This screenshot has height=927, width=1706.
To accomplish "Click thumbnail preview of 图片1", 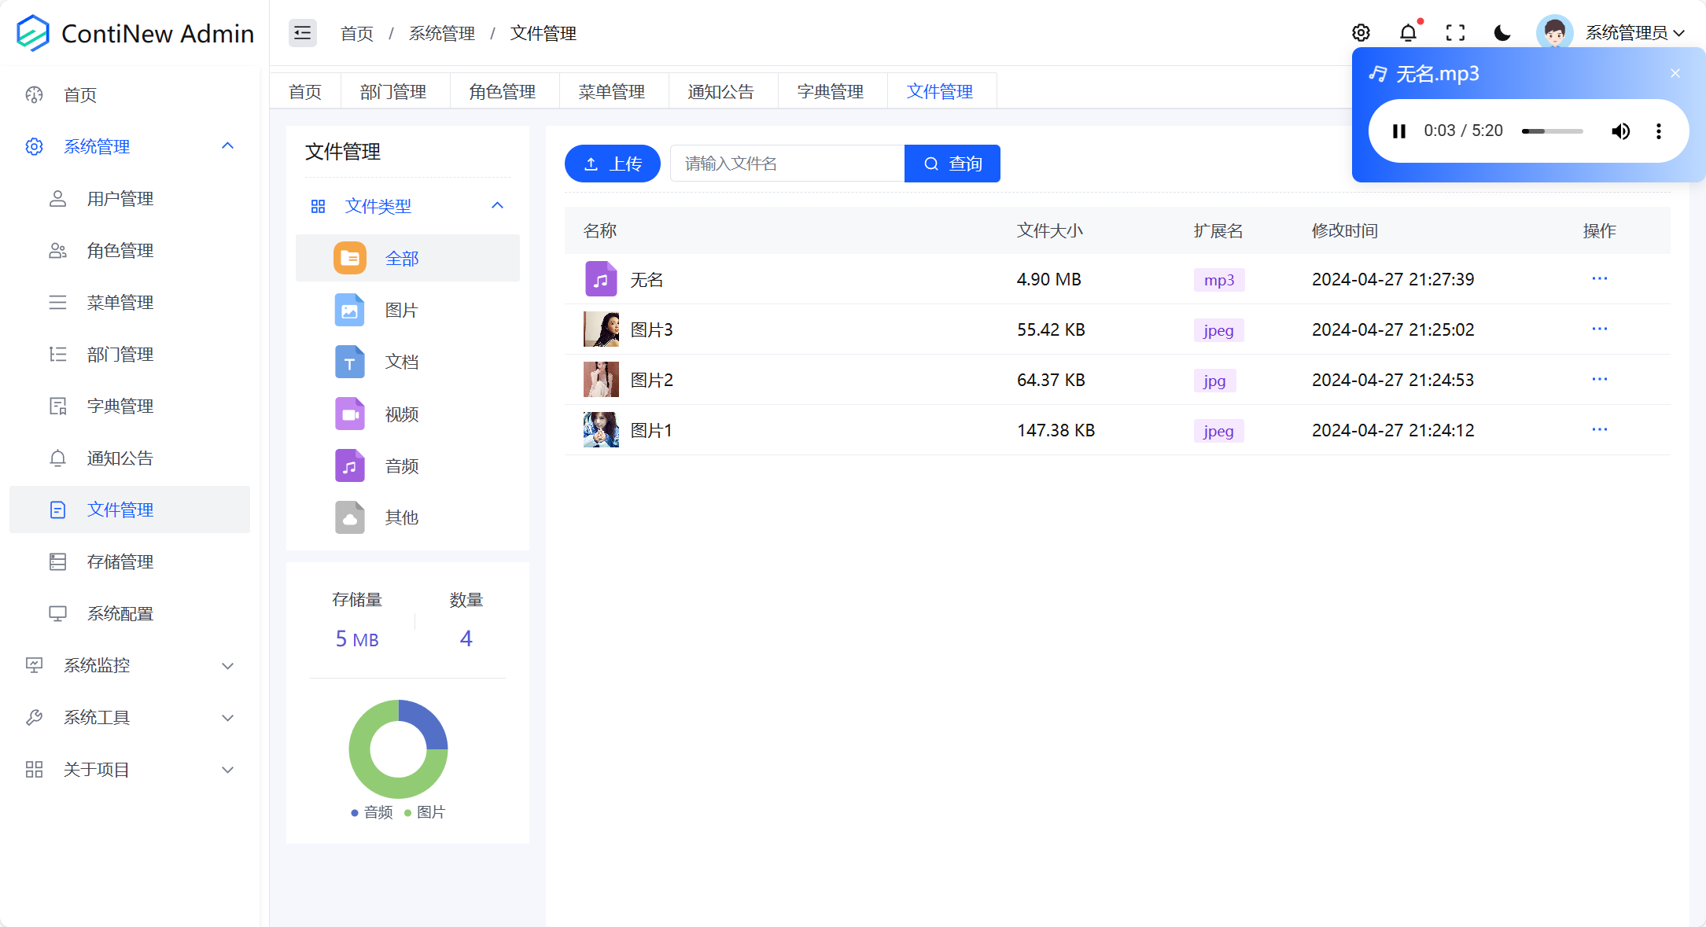I will coord(599,430).
